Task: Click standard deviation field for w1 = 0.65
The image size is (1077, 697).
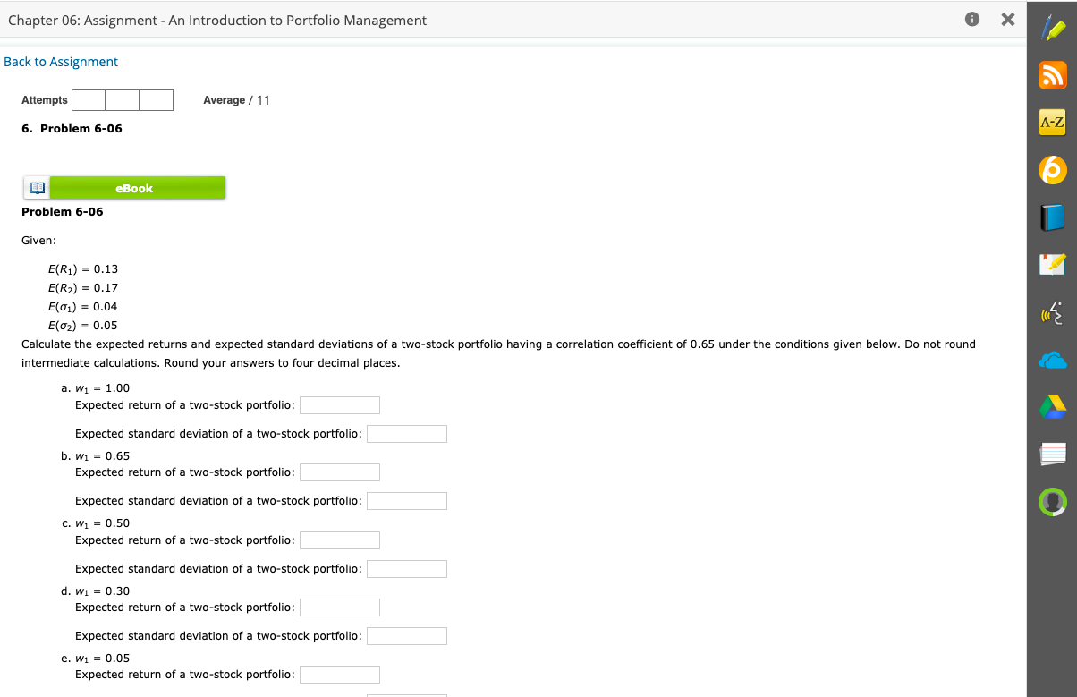Action: pos(407,500)
